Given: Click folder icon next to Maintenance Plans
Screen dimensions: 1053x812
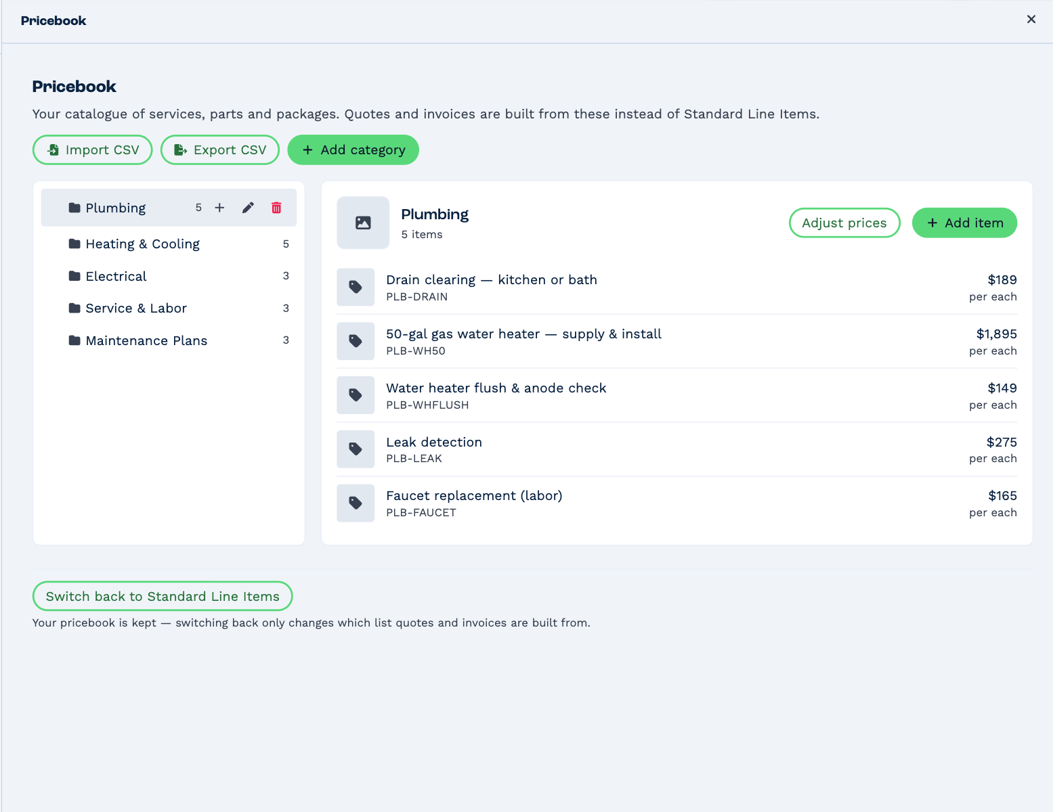Looking at the screenshot, I should pyautogui.click(x=74, y=340).
